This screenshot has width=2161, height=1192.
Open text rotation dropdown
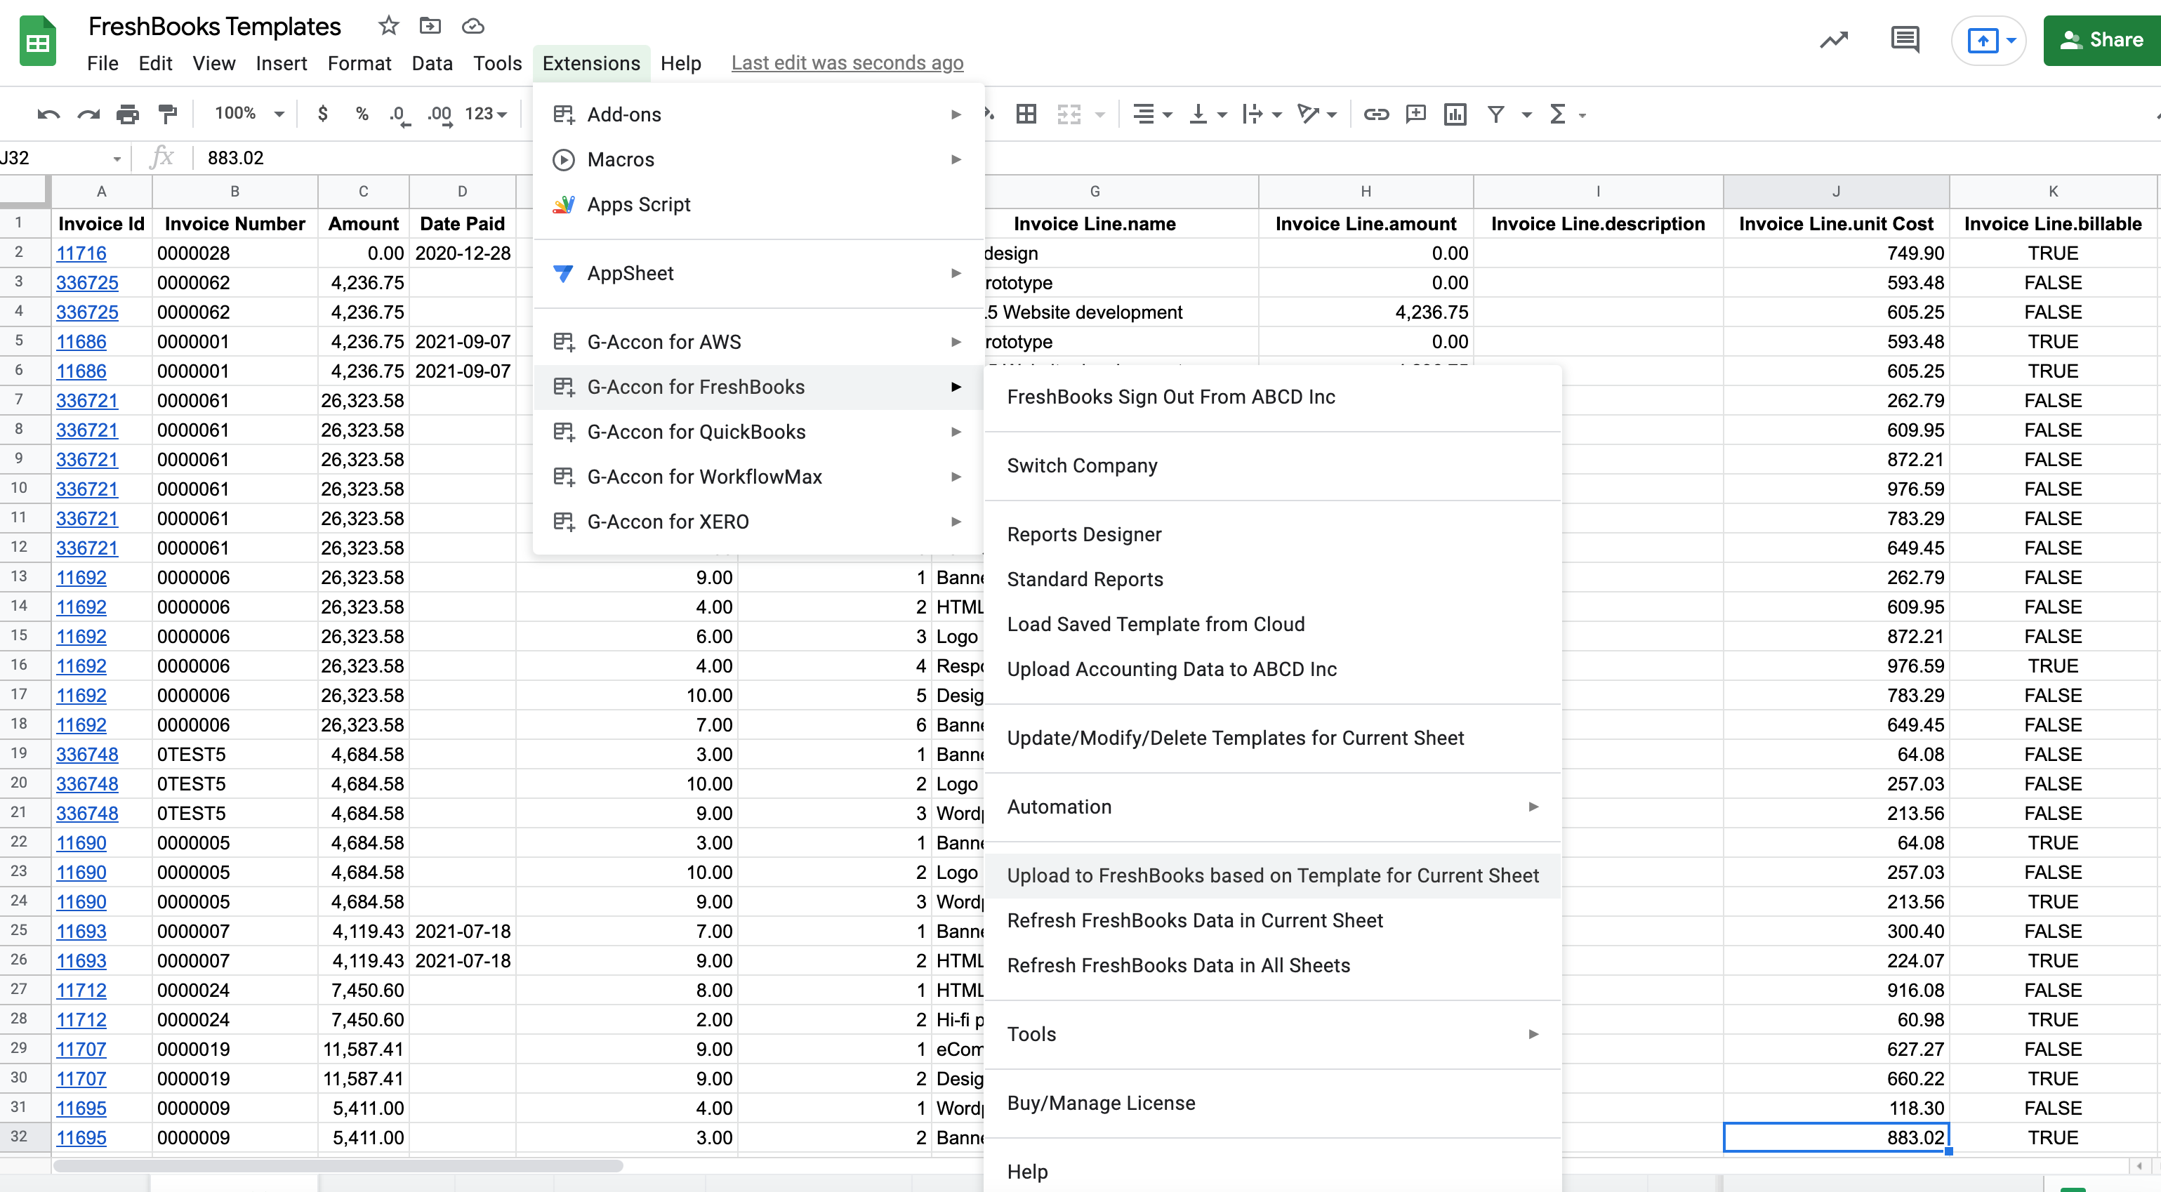tap(1316, 114)
